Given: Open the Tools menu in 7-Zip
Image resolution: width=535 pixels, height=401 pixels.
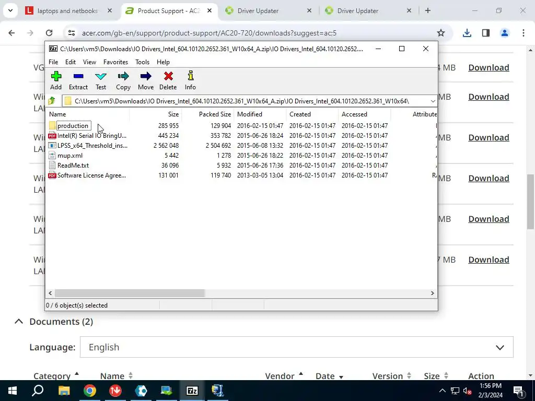Looking at the screenshot, I should coord(142,62).
